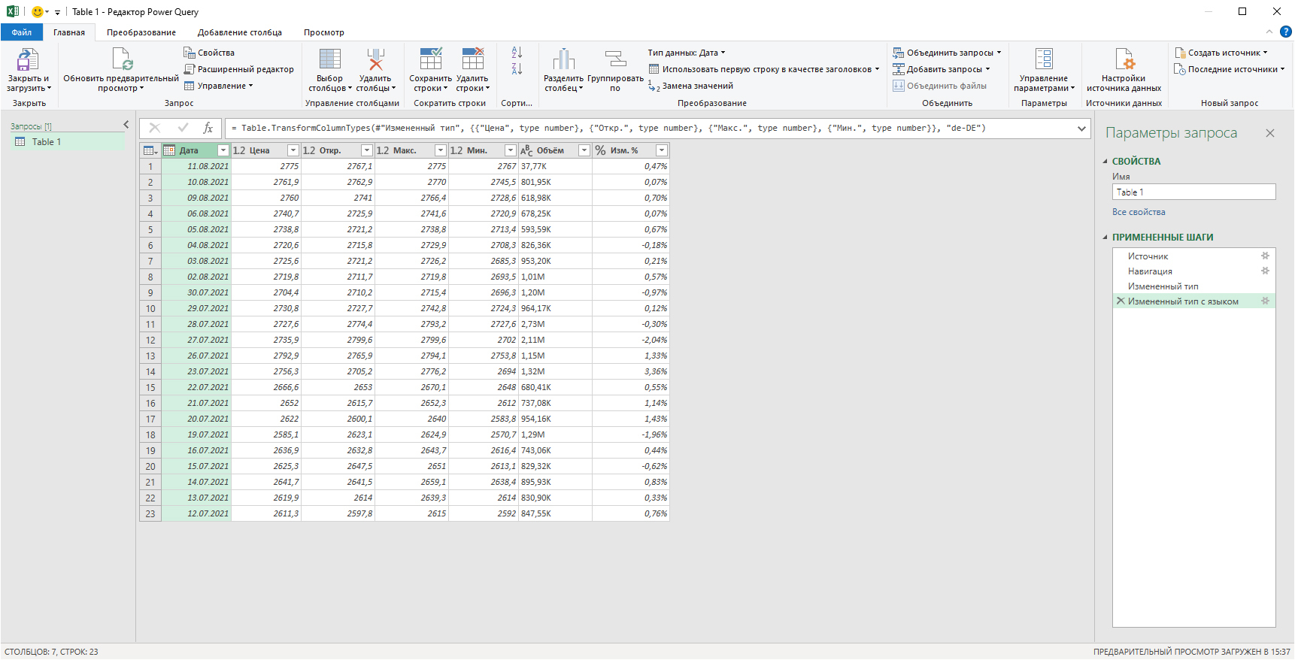This screenshot has height=660, width=1295.
Task: Click in the formula bar text
Action: (x=608, y=129)
